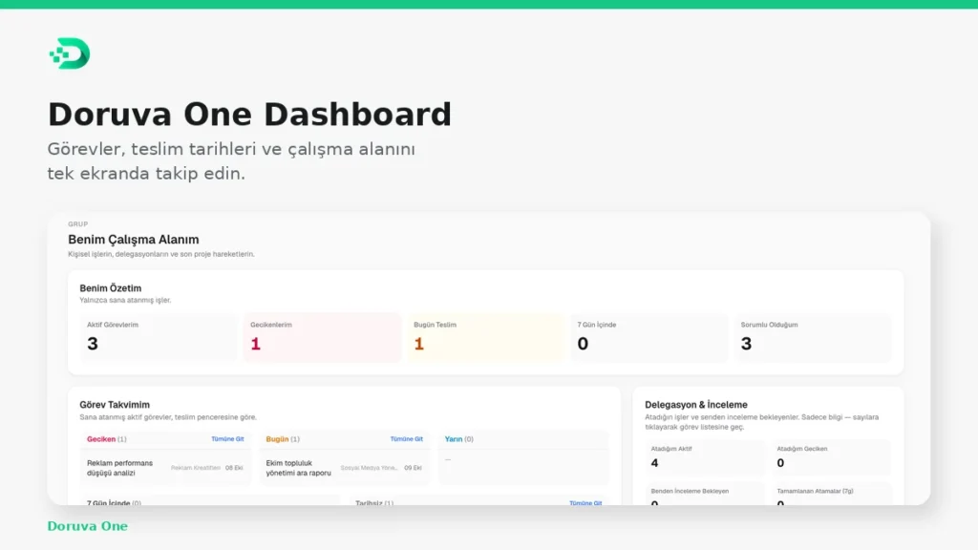The height and width of the screenshot is (550, 978).
Task: Select the Yarın column header
Action: (459, 439)
